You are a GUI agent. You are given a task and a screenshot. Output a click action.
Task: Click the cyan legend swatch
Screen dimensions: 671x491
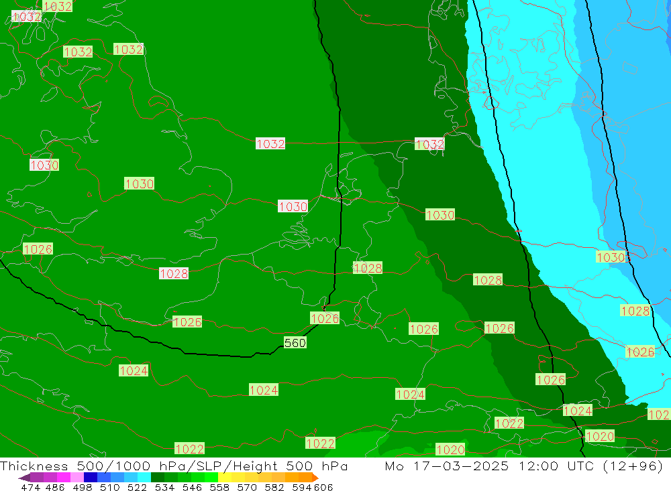(x=144, y=477)
